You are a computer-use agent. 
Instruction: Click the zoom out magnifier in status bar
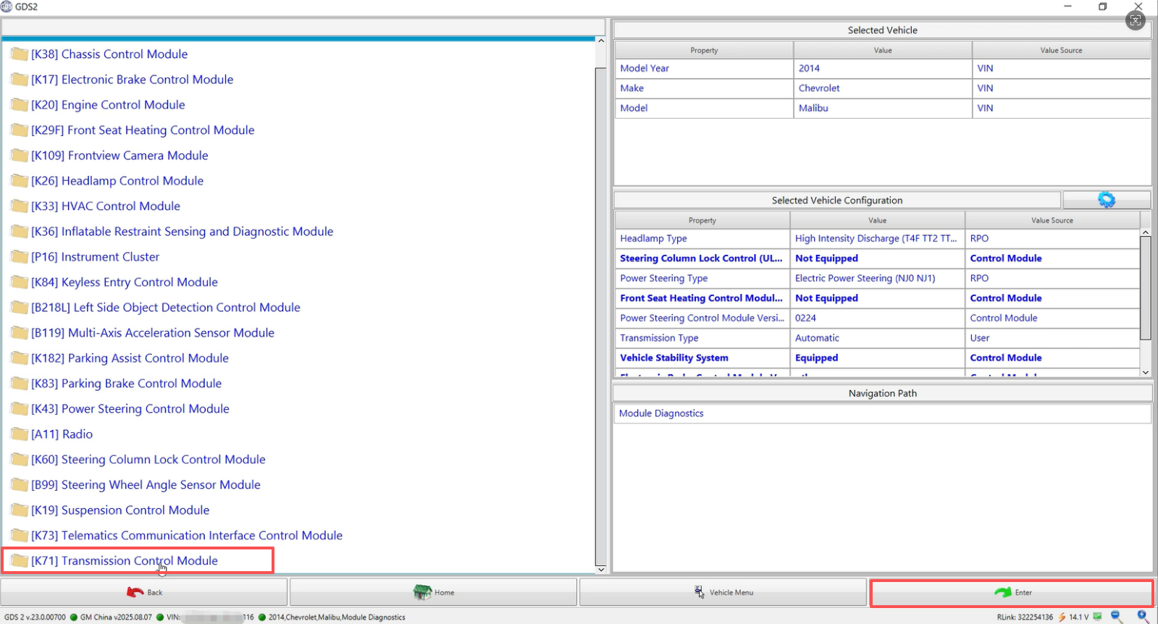click(x=1117, y=616)
